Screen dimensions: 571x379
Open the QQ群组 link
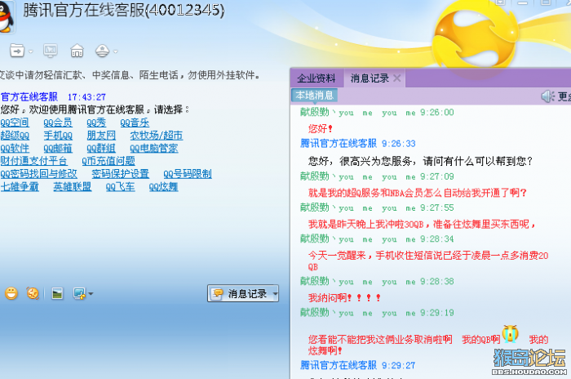101,149
